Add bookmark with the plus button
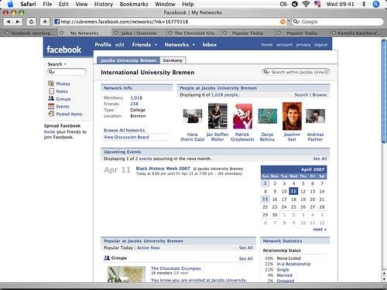387x290 pixels. (x=45, y=22)
